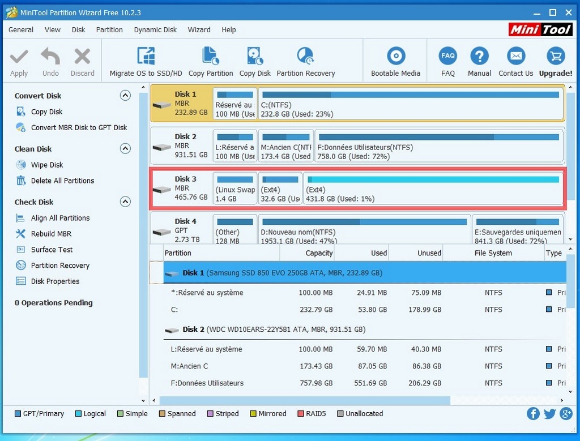This screenshot has width=580, height=441.
Task: Collapse the Convert Disk section
Action: pyautogui.click(x=125, y=96)
